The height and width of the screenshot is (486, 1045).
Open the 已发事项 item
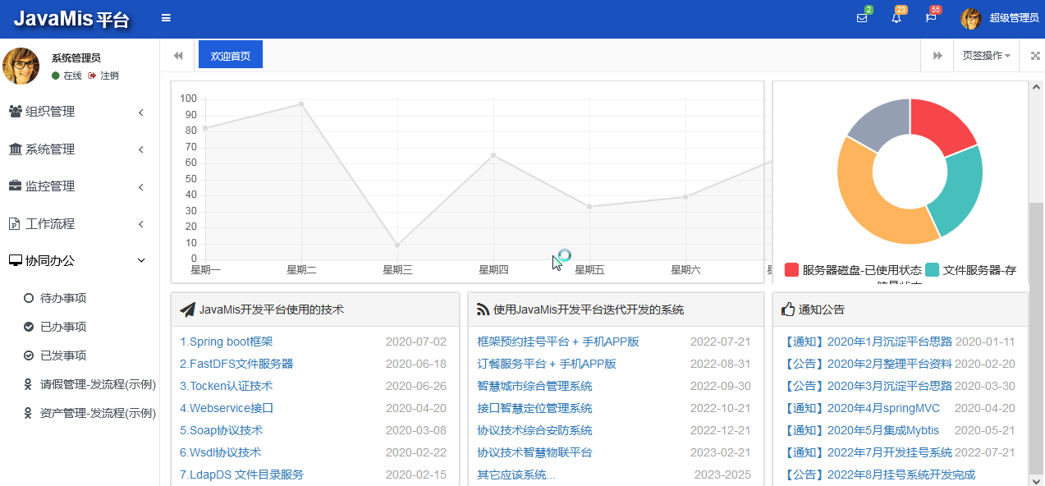point(63,355)
